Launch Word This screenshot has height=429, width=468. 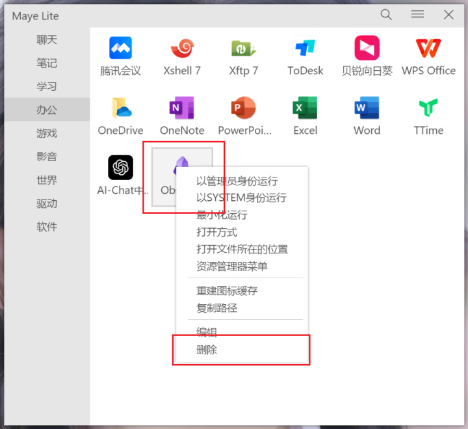pyautogui.click(x=367, y=108)
